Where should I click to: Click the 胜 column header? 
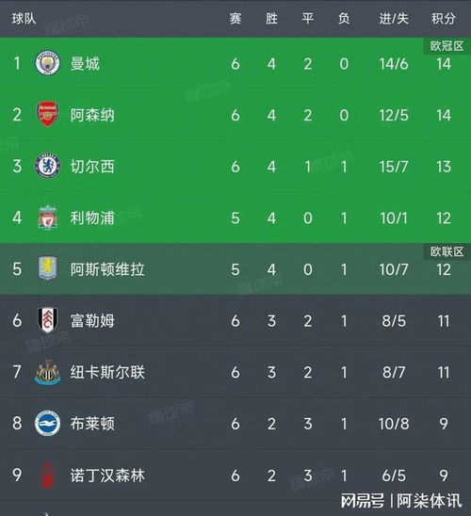tap(271, 19)
